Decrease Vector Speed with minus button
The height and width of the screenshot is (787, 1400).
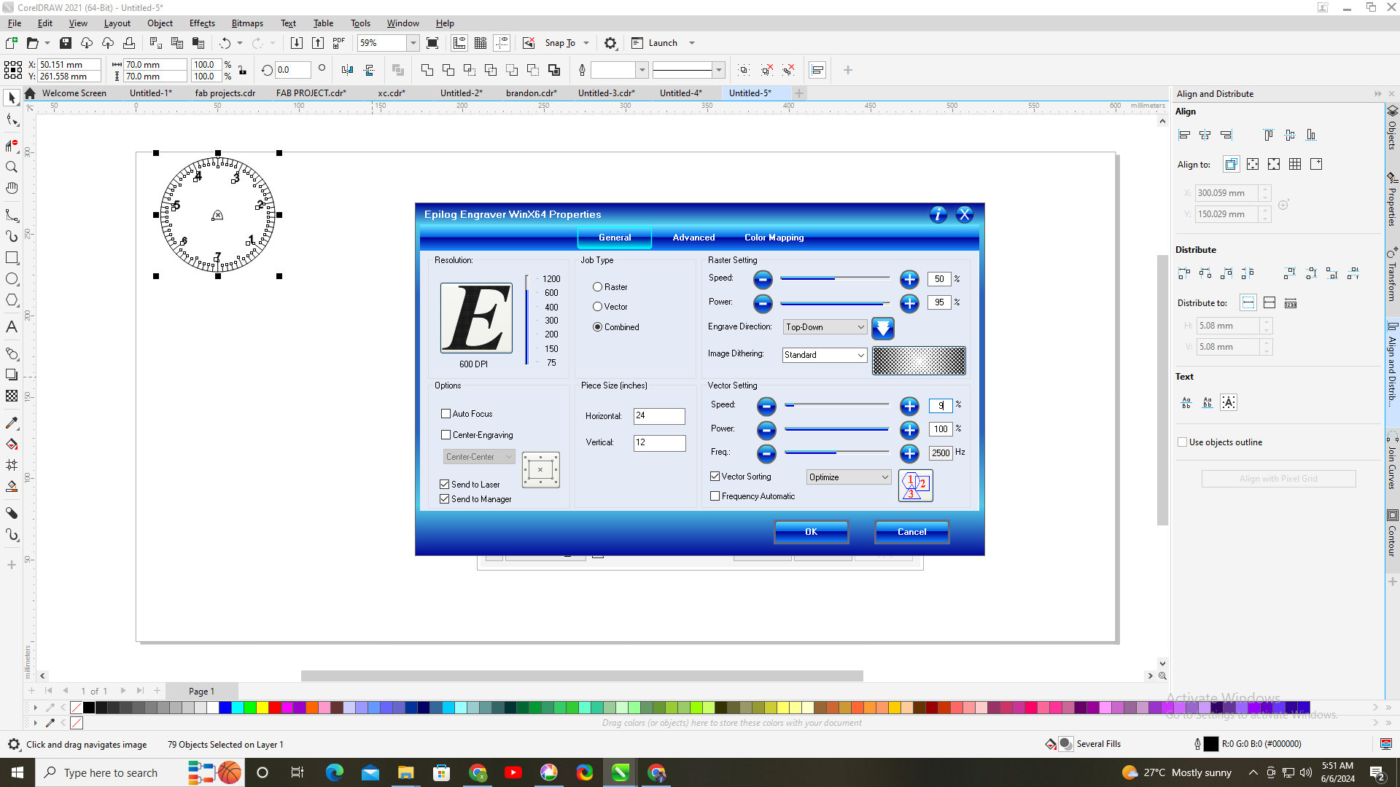[766, 406]
